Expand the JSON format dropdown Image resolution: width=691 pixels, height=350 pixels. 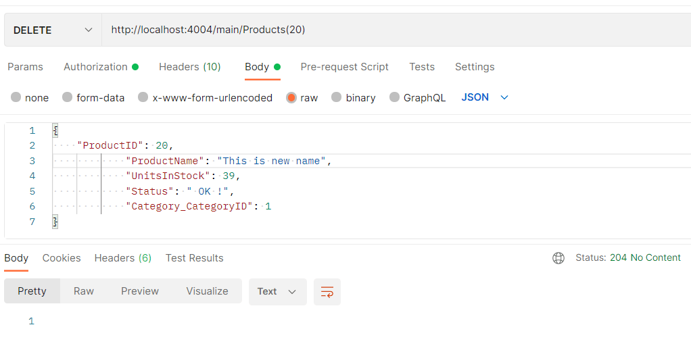(x=484, y=97)
